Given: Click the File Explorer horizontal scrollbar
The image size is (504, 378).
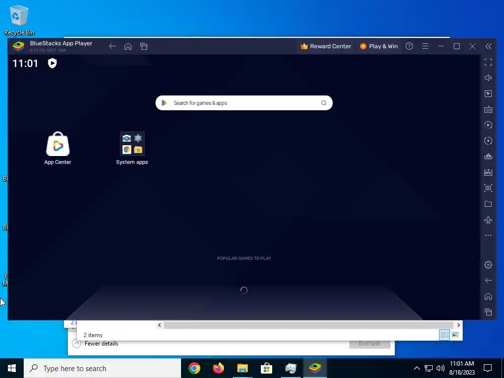Looking at the screenshot, I should tap(309, 325).
